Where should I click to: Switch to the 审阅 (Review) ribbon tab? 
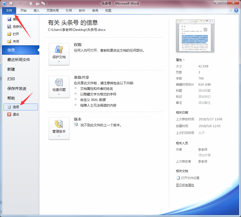(x=95, y=10)
